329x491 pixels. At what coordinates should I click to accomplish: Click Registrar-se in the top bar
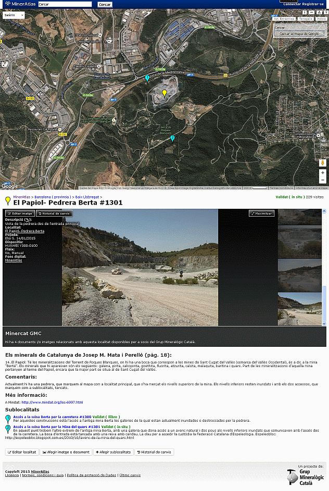pos(313,4)
